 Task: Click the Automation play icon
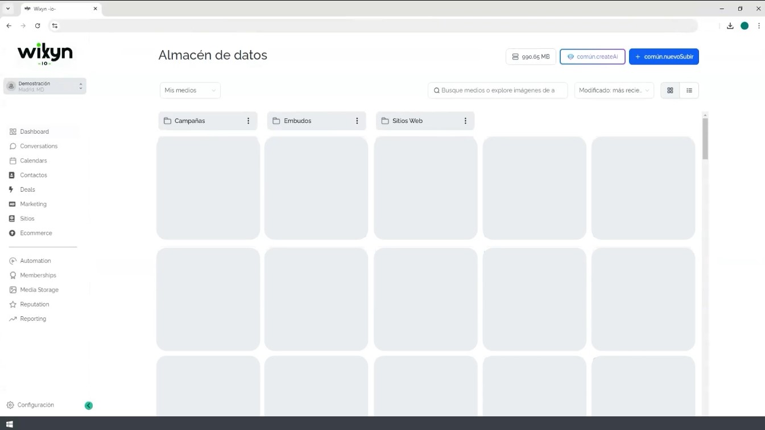coord(13,261)
